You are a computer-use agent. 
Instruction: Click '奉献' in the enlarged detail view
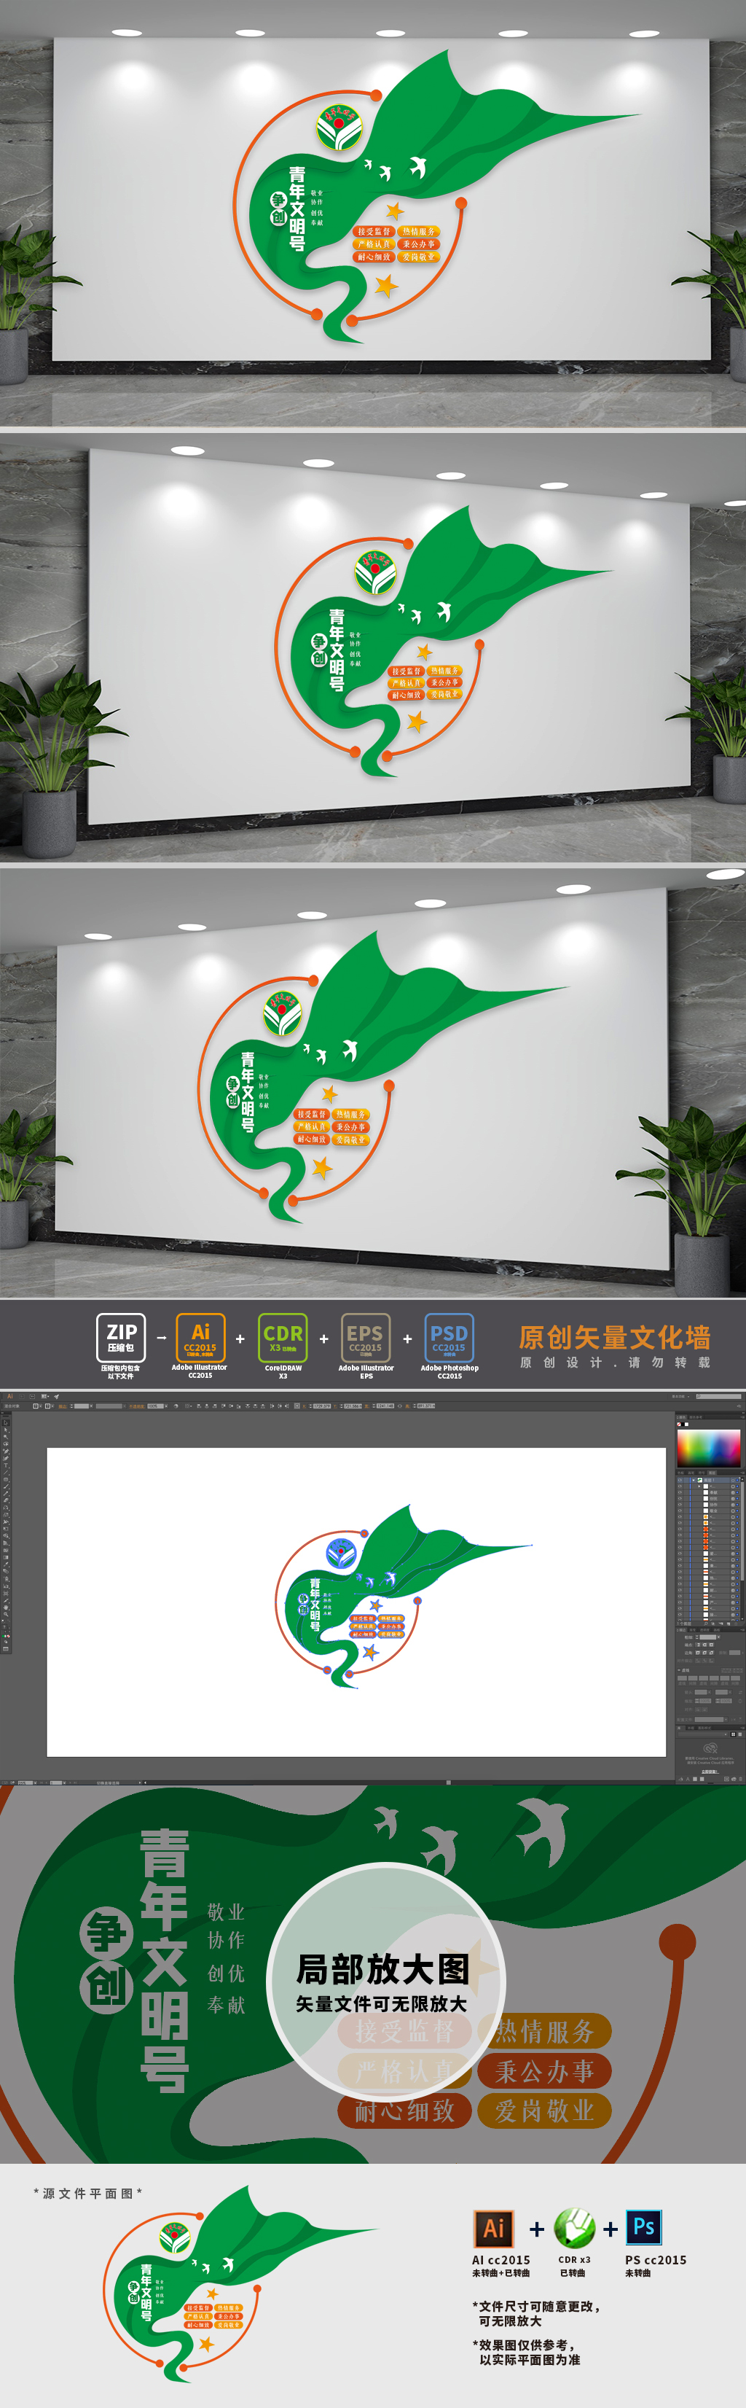226,2005
